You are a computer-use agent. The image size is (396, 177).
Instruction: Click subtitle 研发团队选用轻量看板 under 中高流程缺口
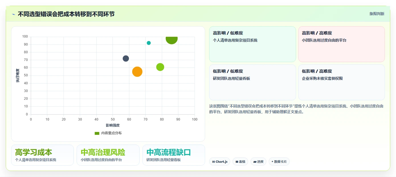click(x=164, y=160)
